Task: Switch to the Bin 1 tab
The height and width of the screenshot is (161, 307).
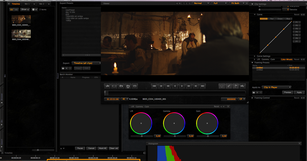Action: click(x=27, y=4)
